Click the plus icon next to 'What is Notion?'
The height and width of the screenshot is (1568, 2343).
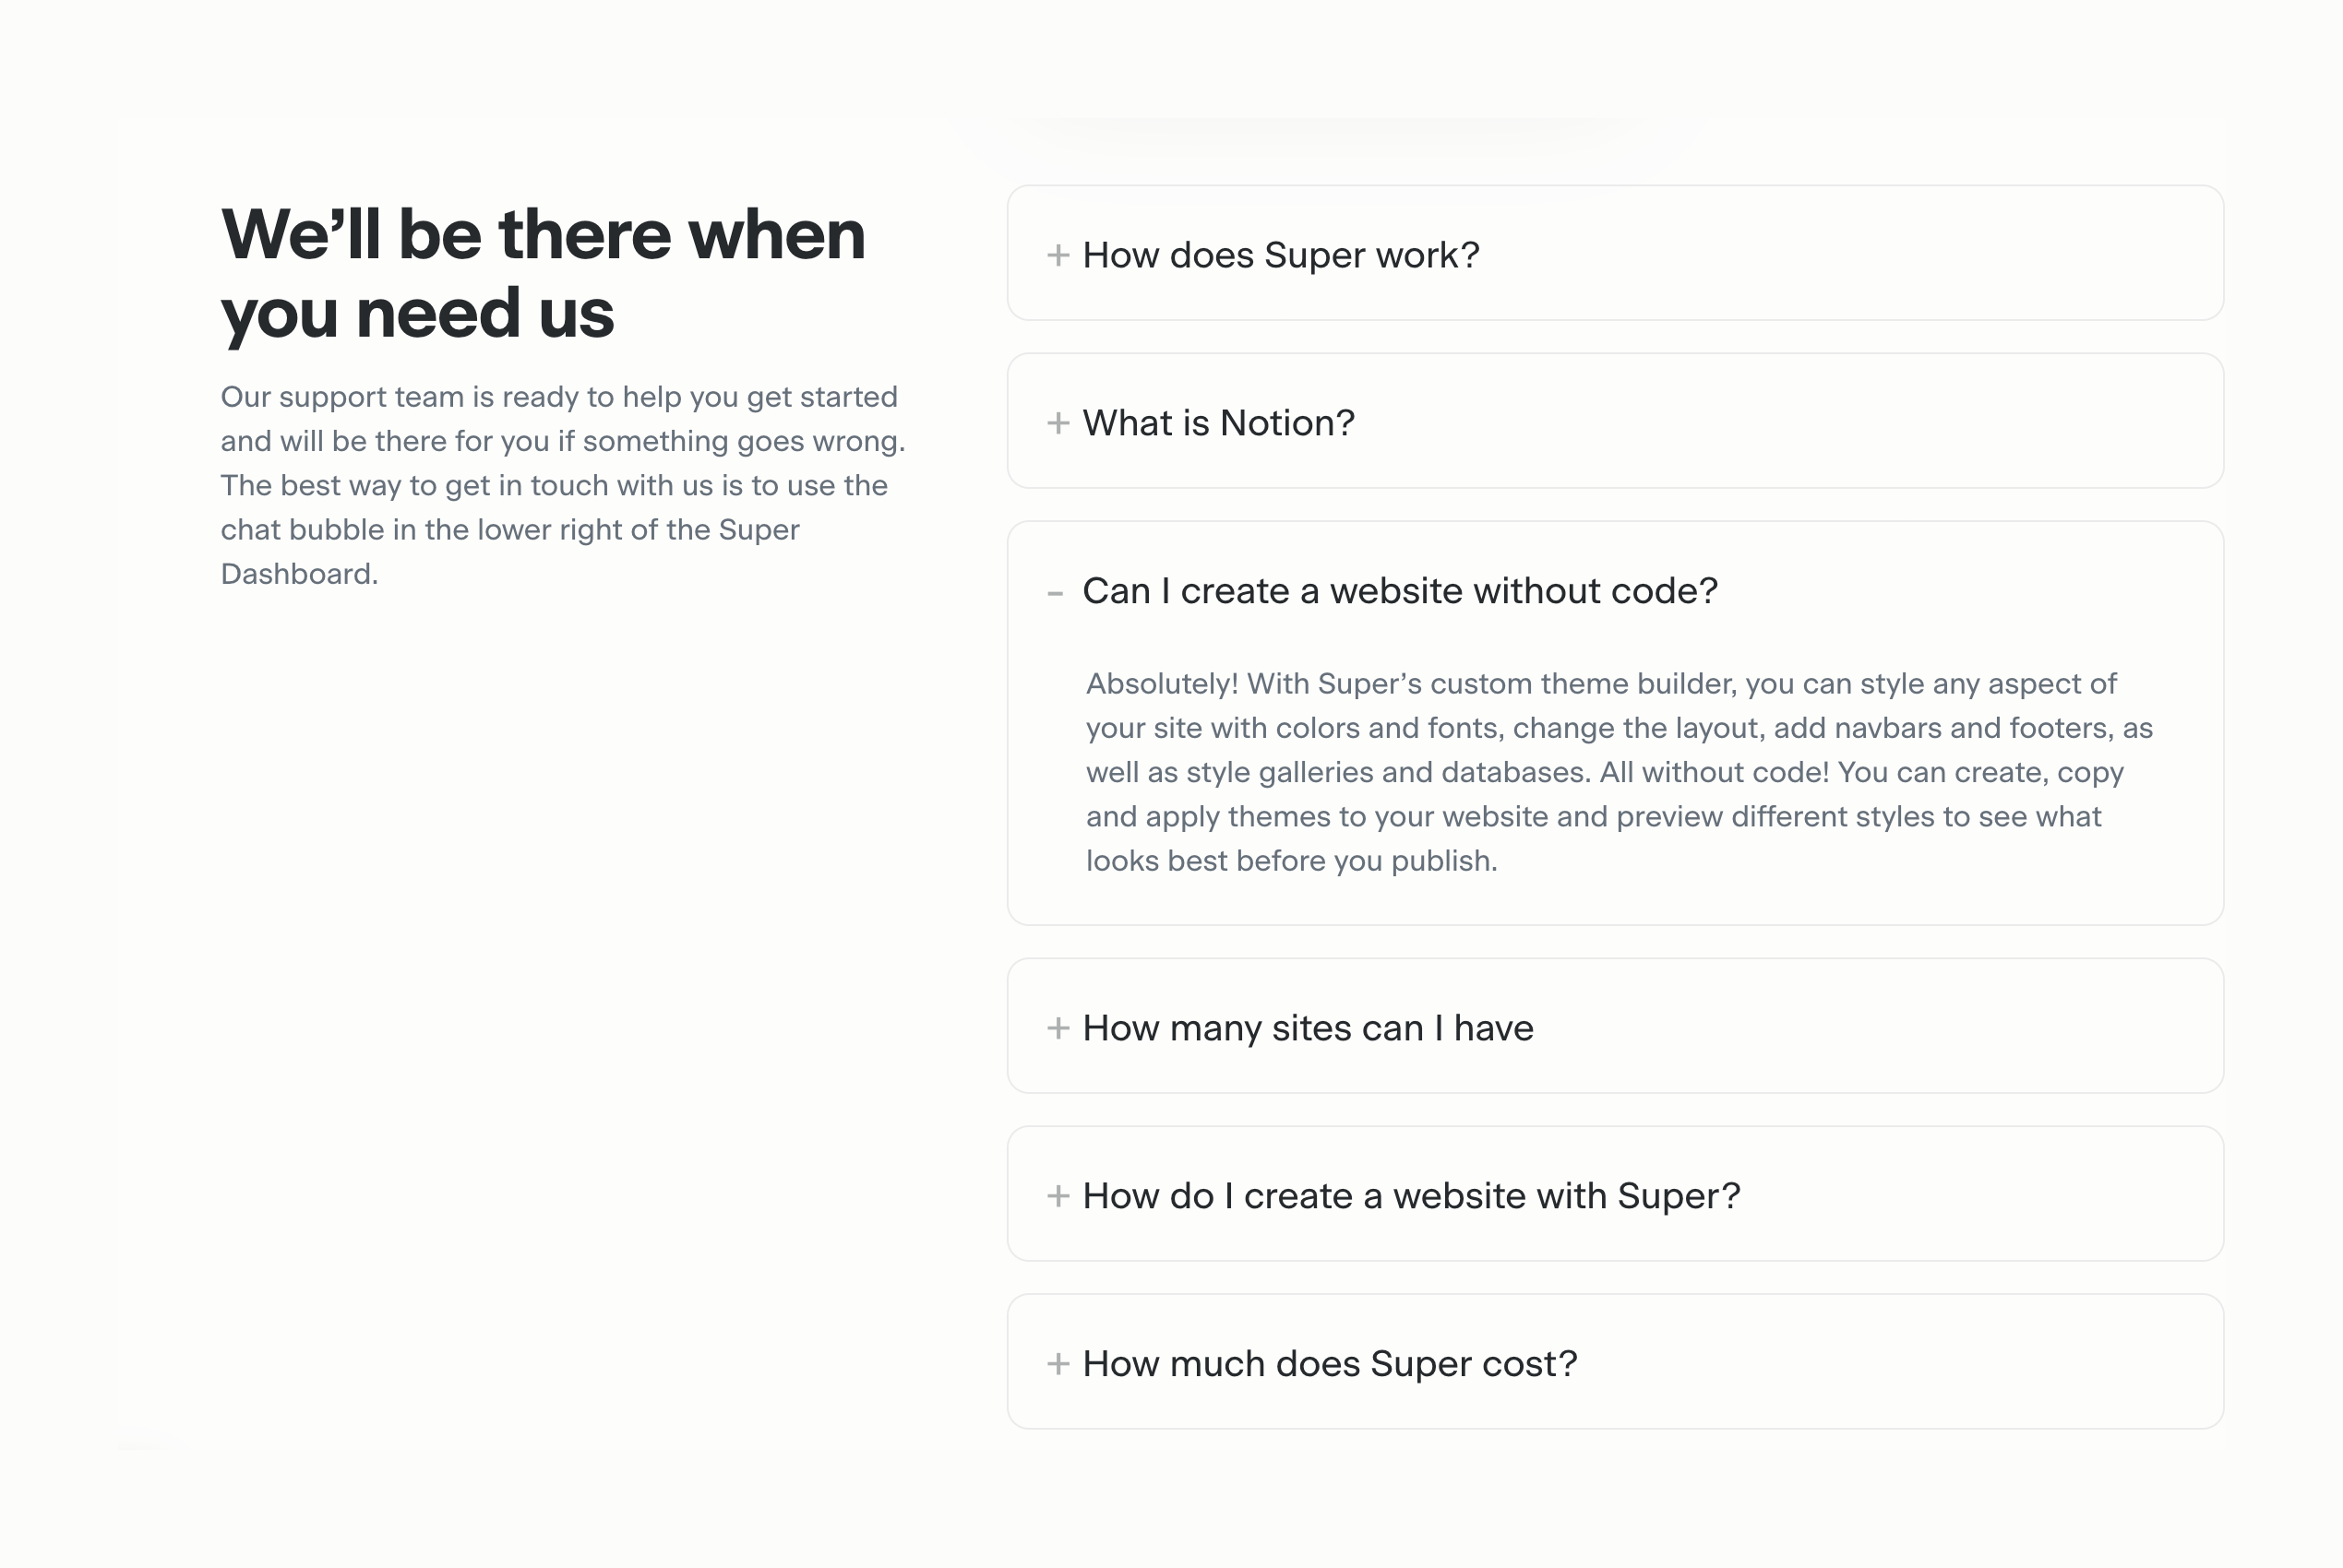pyautogui.click(x=1058, y=423)
